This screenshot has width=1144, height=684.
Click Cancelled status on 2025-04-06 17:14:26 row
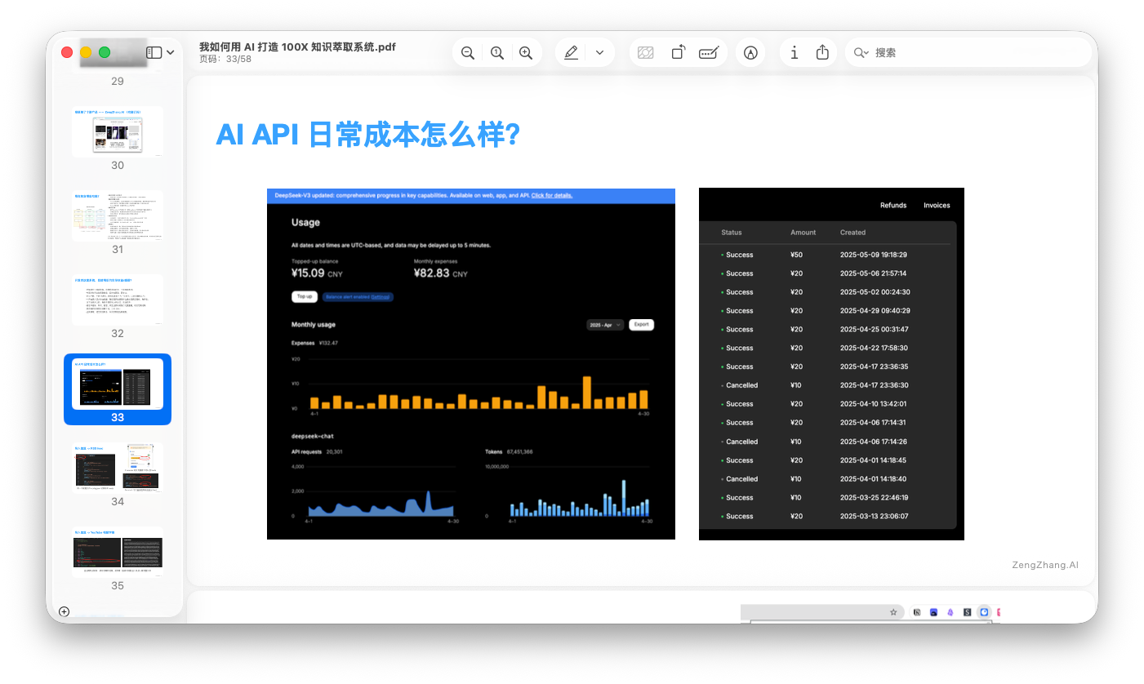(741, 442)
